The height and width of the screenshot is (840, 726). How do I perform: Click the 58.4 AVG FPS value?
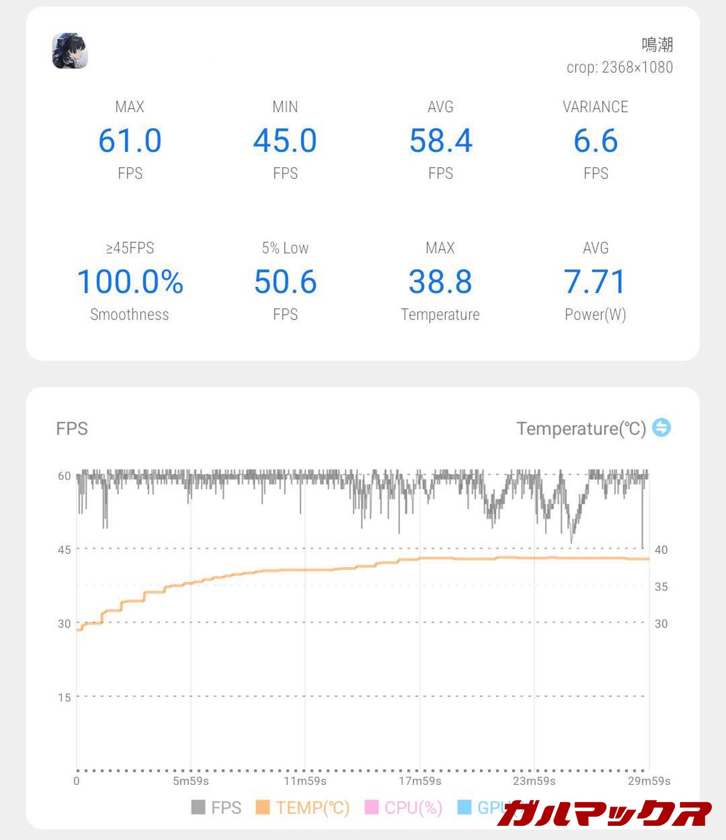(x=441, y=141)
